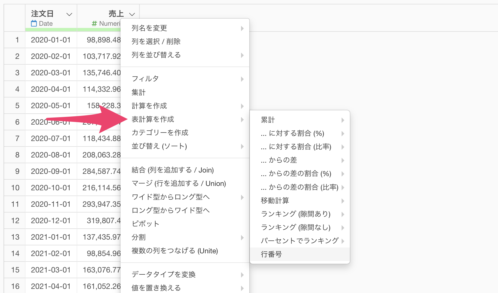This screenshot has height=293, width=498.
Task: Choose 列を選択 / 削除 menu item
Action: [156, 41]
